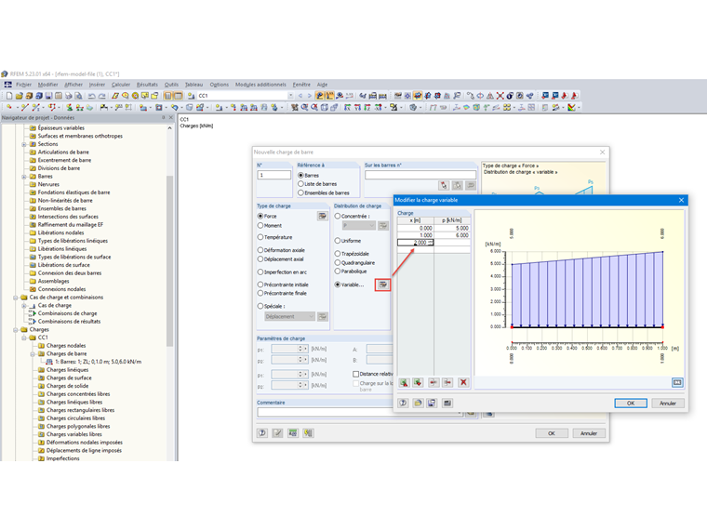The width and height of the screenshot is (707, 530).
Task: Expand the Cas de charge subnode
Action: click(x=24, y=306)
